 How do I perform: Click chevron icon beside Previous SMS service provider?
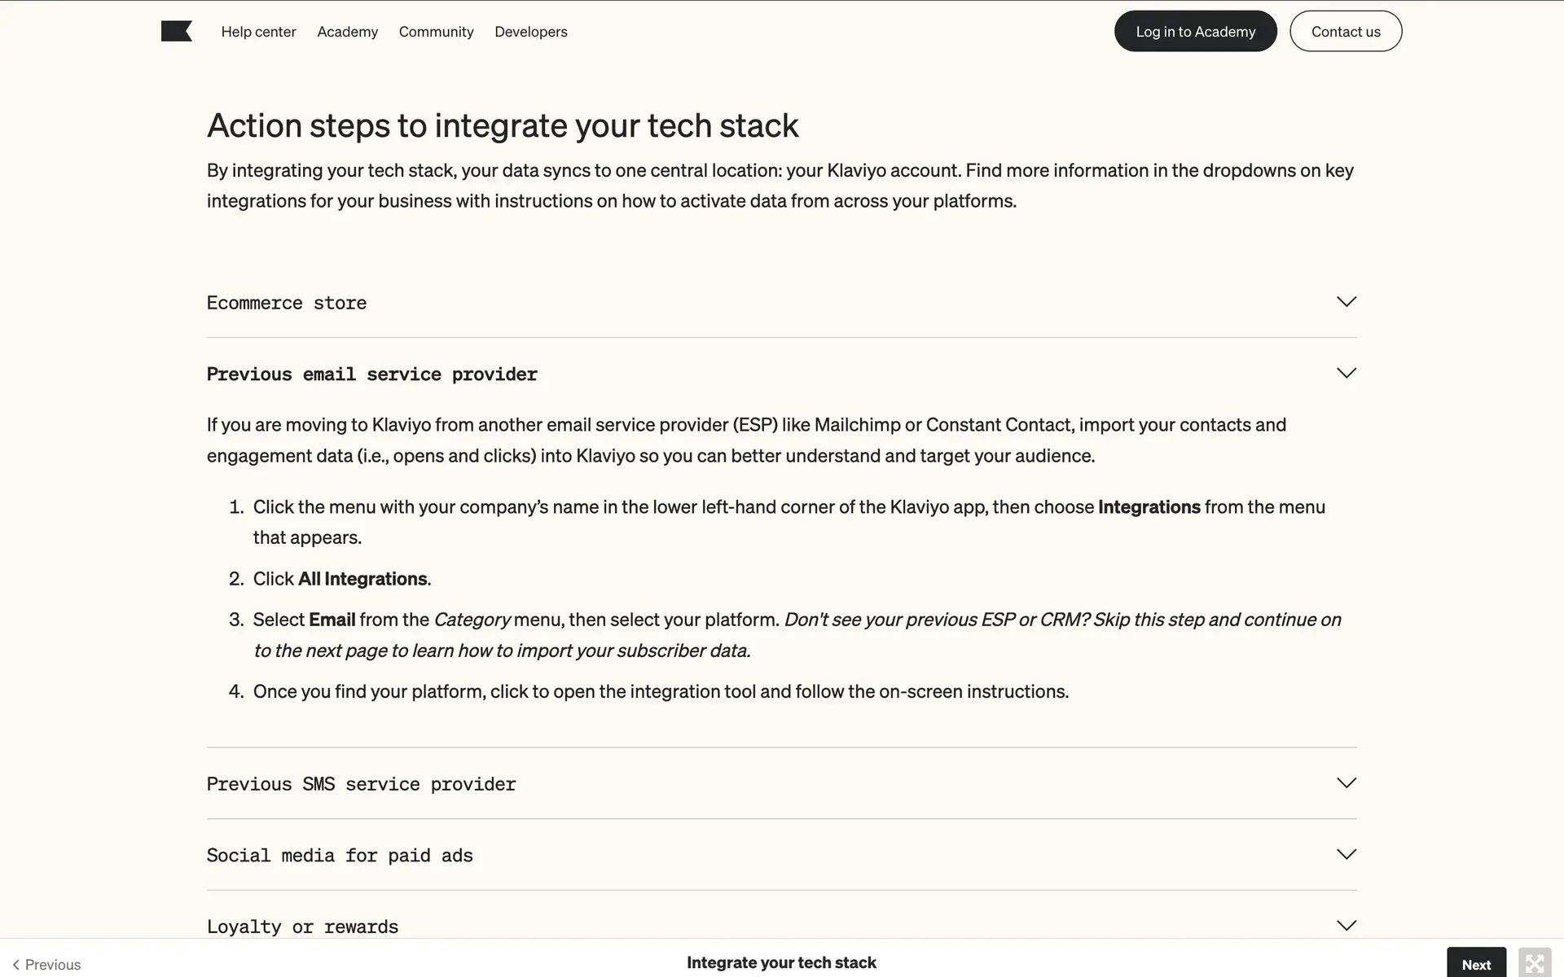[1346, 783]
